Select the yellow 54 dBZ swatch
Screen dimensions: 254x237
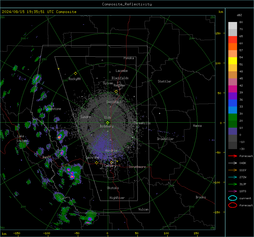pyautogui.click(x=233, y=61)
